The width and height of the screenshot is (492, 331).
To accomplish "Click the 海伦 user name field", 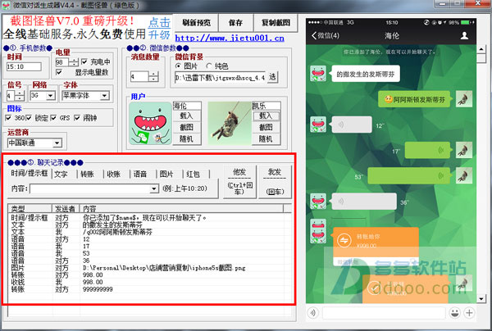I will [x=187, y=106].
